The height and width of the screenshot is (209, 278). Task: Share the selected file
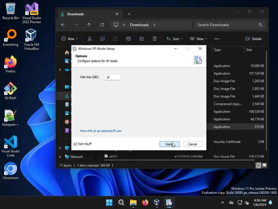click(x=142, y=39)
